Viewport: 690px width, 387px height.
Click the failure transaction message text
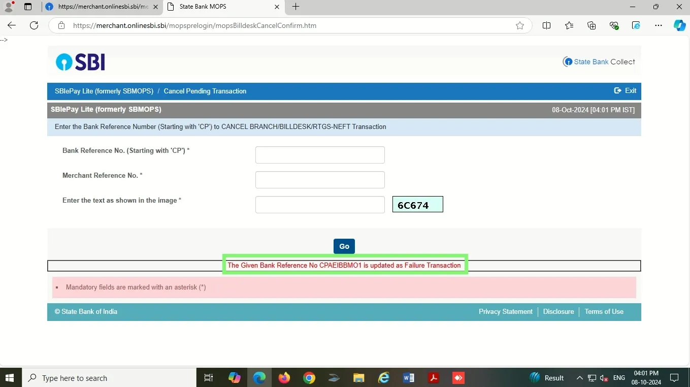(x=344, y=266)
